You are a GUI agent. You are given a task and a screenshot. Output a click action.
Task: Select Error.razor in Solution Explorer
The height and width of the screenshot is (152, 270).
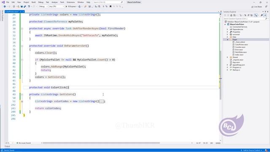(x=239, y=50)
